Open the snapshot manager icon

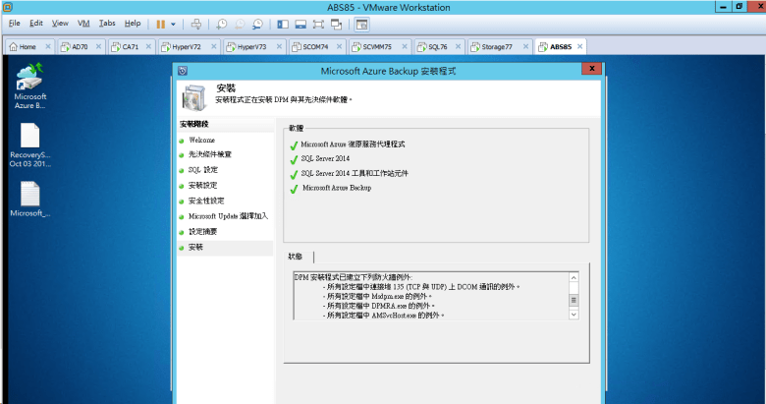tap(256, 23)
